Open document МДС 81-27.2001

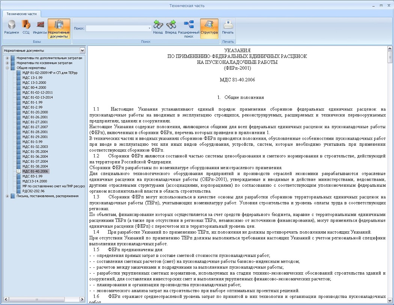(35, 122)
